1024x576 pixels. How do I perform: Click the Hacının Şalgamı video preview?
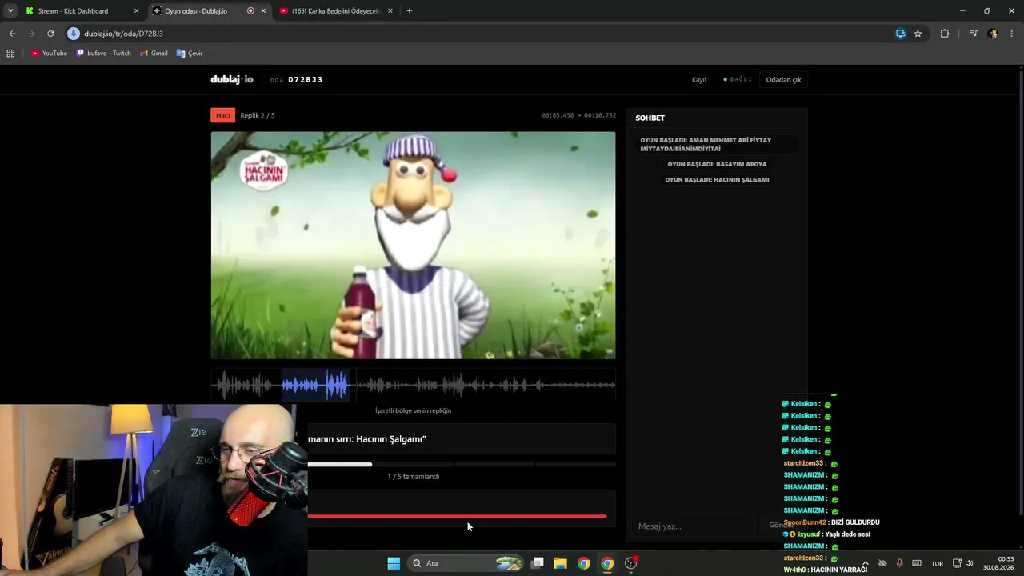pos(413,246)
